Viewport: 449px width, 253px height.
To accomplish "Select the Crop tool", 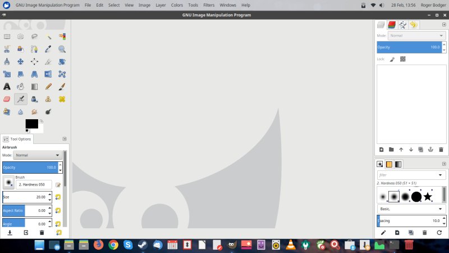I will tap(48, 62).
